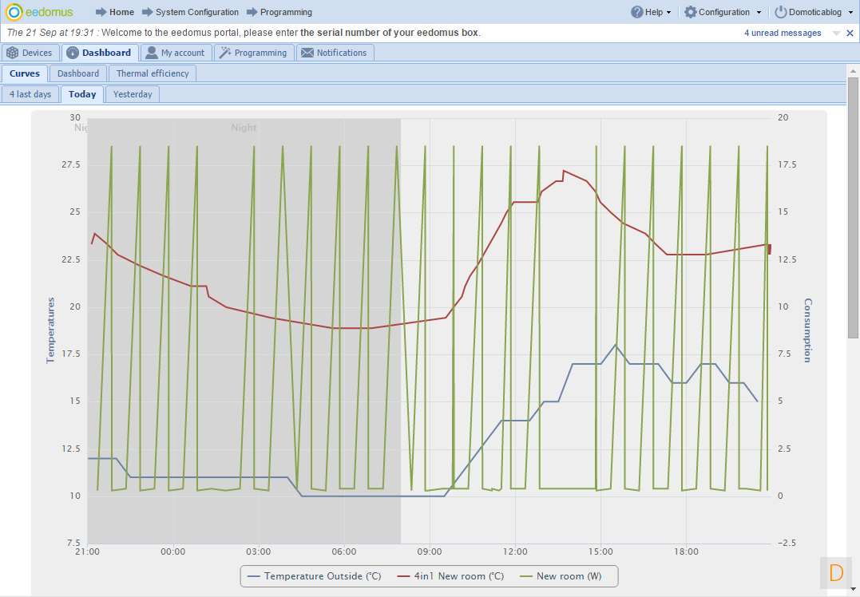860x597 pixels.
Task: Open the Configuration dropdown arrow
Action: point(758,13)
